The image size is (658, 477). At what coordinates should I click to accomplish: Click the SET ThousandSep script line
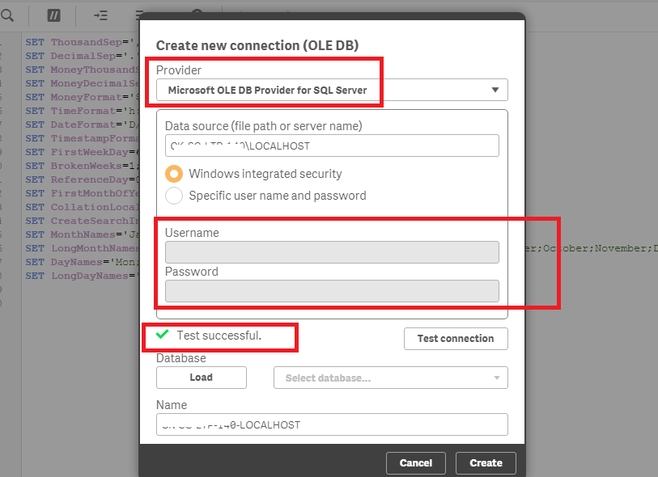[81, 42]
